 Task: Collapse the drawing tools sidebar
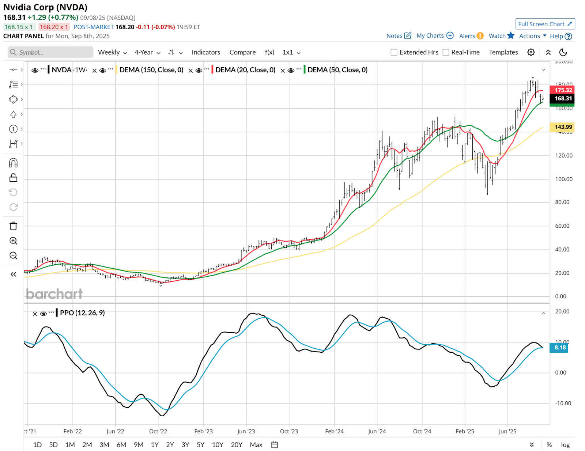click(x=13, y=274)
